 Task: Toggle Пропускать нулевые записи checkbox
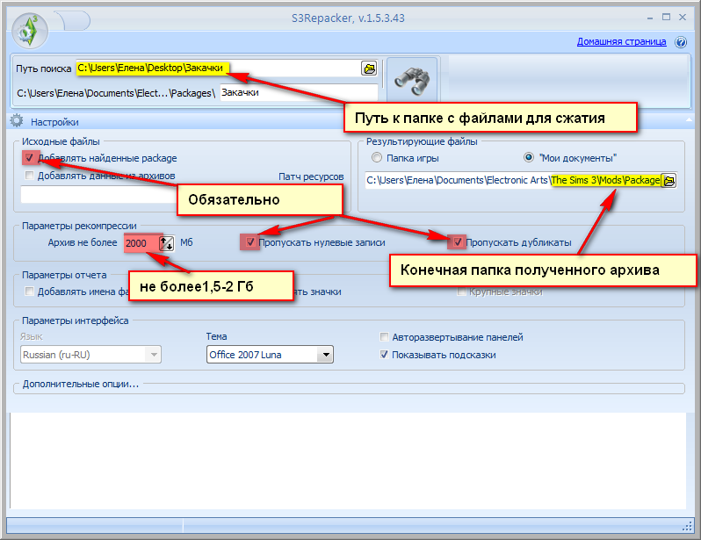[x=250, y=241]
